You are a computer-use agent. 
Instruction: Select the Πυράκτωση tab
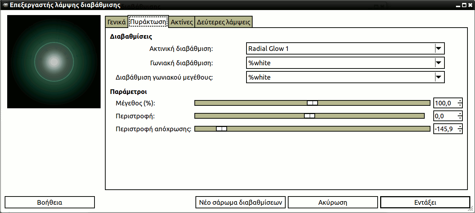149,22
